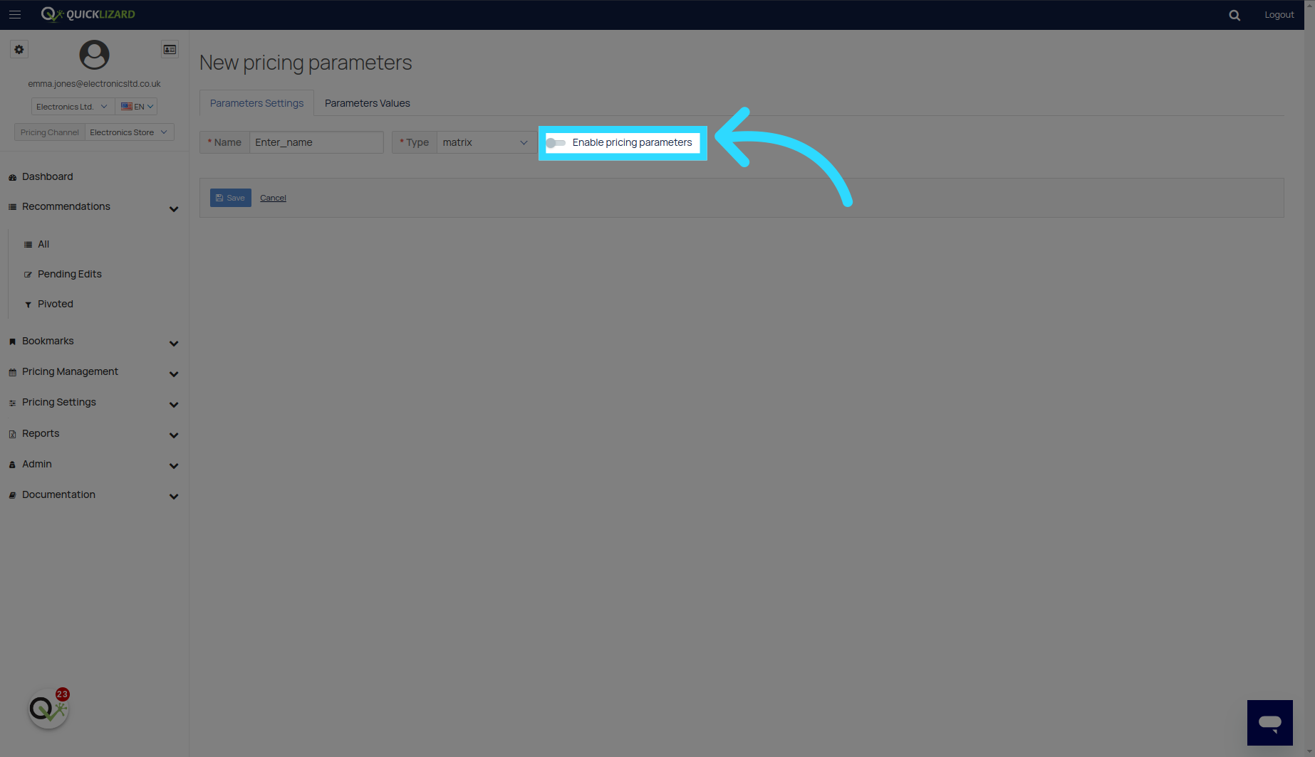This screenshot has width=1315, height=757.
Task: Collapse the Recommendations section
Action: click(174, 208)
